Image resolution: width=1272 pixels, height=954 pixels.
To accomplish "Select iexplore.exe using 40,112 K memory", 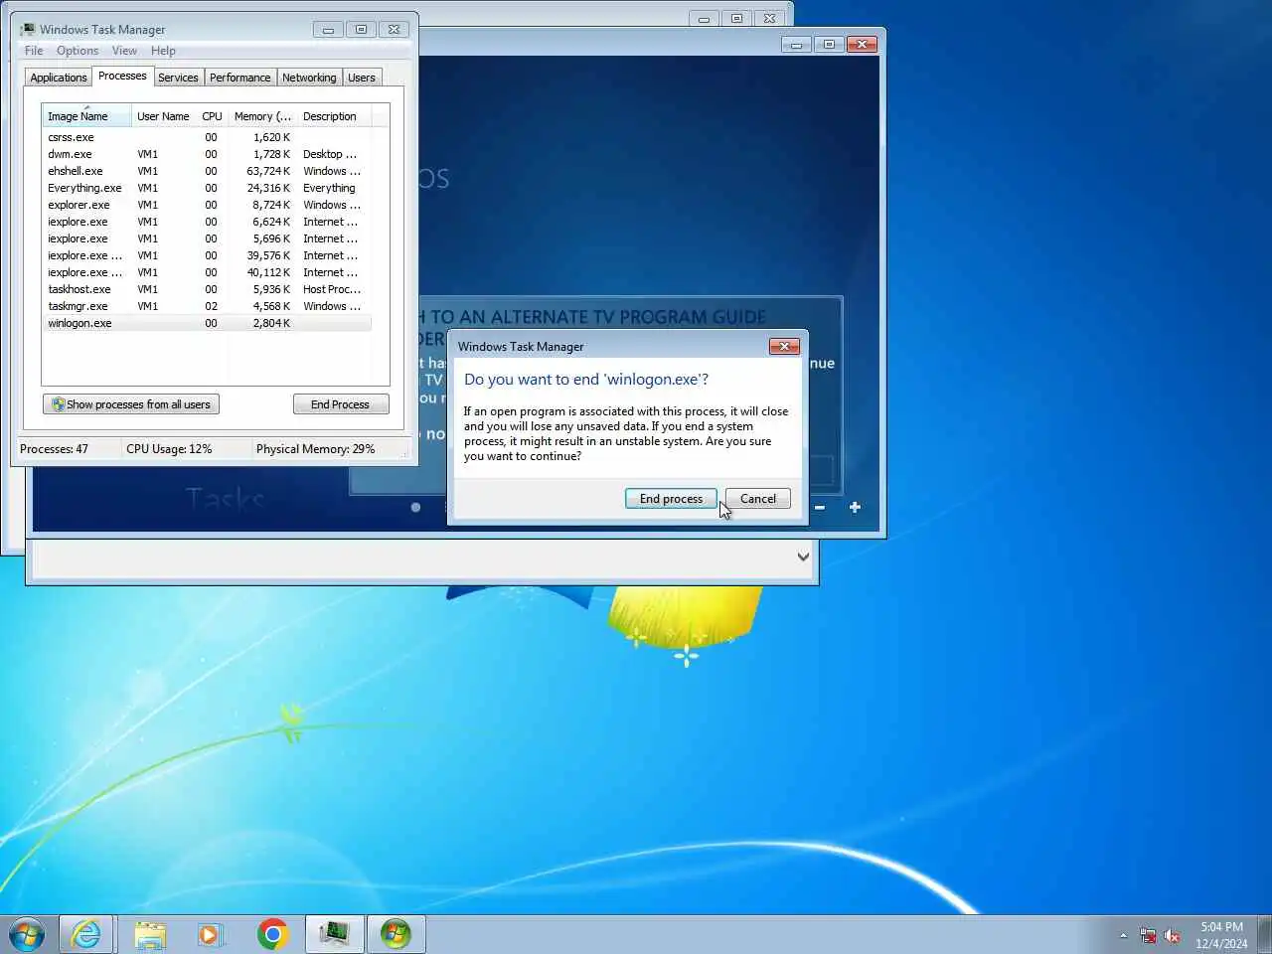I will [207, 272].
